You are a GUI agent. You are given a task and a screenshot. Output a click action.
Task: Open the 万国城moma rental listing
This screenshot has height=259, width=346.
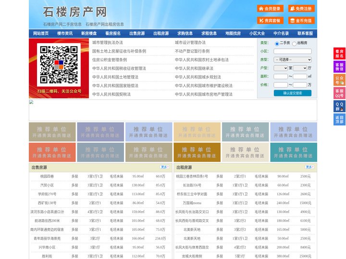coord(192,203)
